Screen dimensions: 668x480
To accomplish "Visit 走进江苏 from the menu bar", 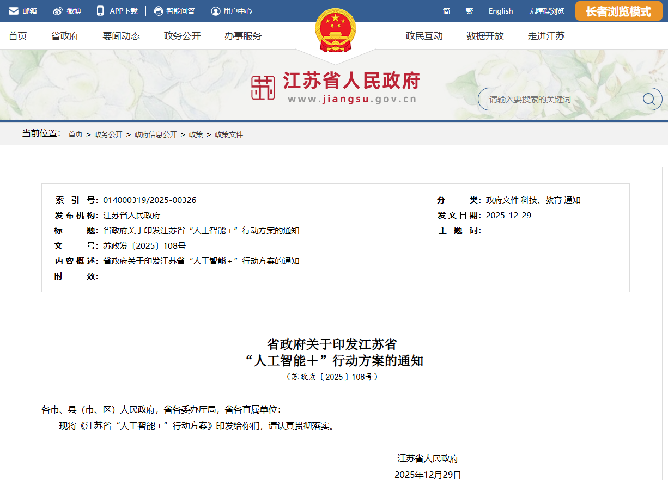I will (x=546, y=36).
